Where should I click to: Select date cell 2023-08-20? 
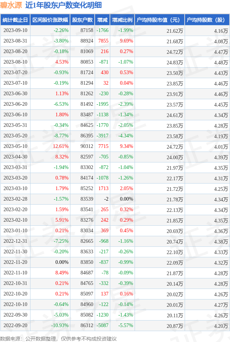click(16, 52)
